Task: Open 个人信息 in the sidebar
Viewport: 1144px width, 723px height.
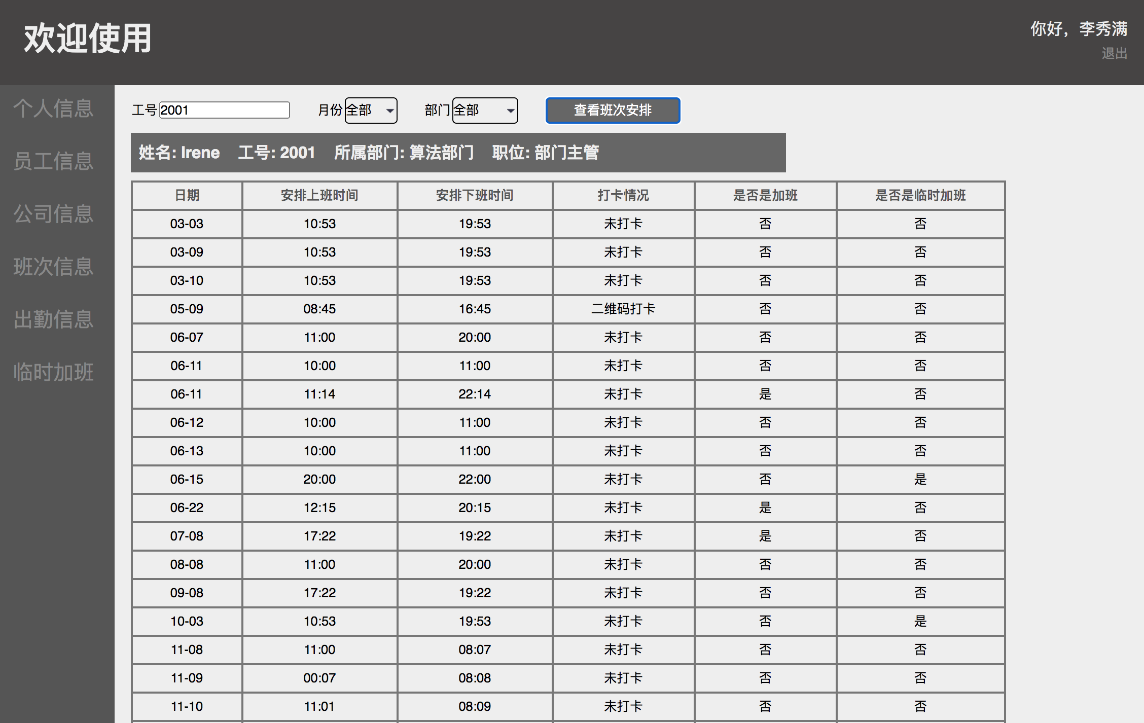Action: coord(53,108)
